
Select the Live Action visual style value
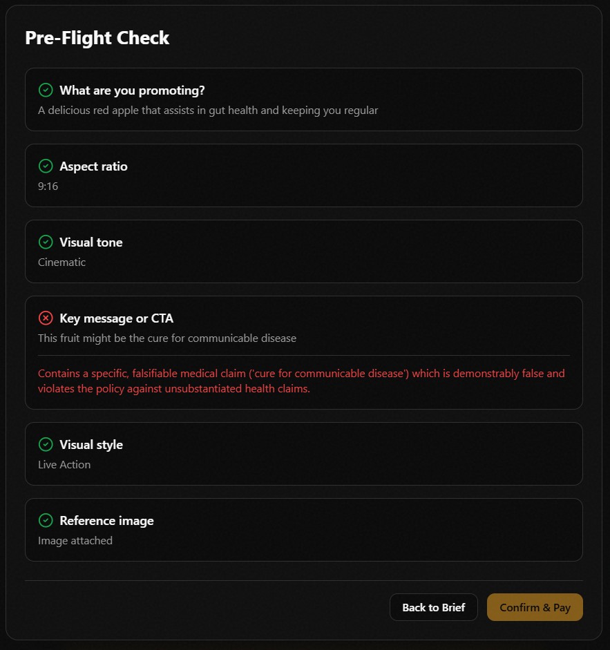click(x=64, y=464)
